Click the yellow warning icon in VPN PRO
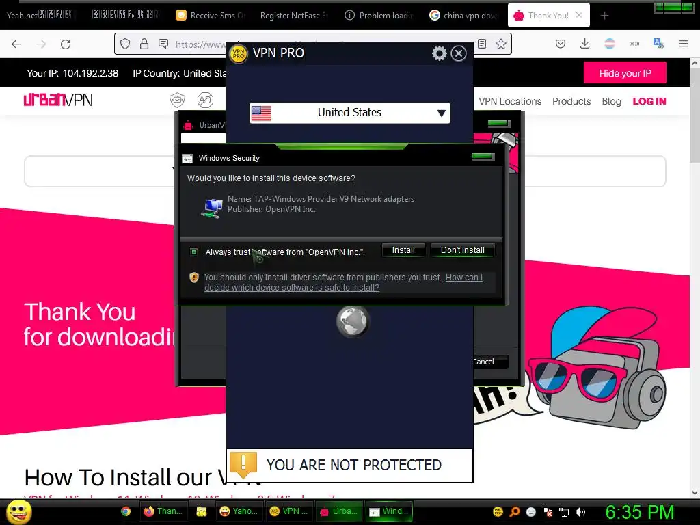 (243, 464)
